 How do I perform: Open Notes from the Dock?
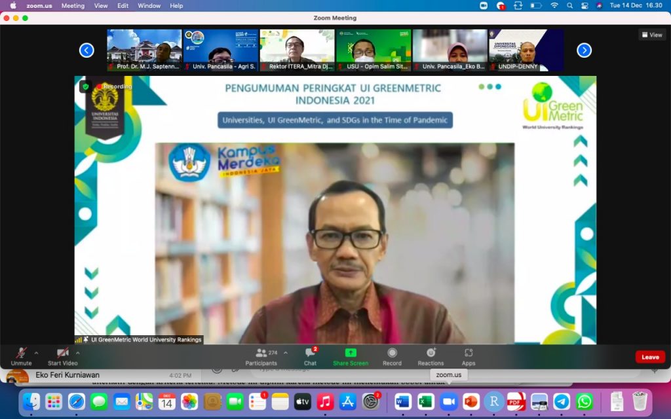(280, 401)
